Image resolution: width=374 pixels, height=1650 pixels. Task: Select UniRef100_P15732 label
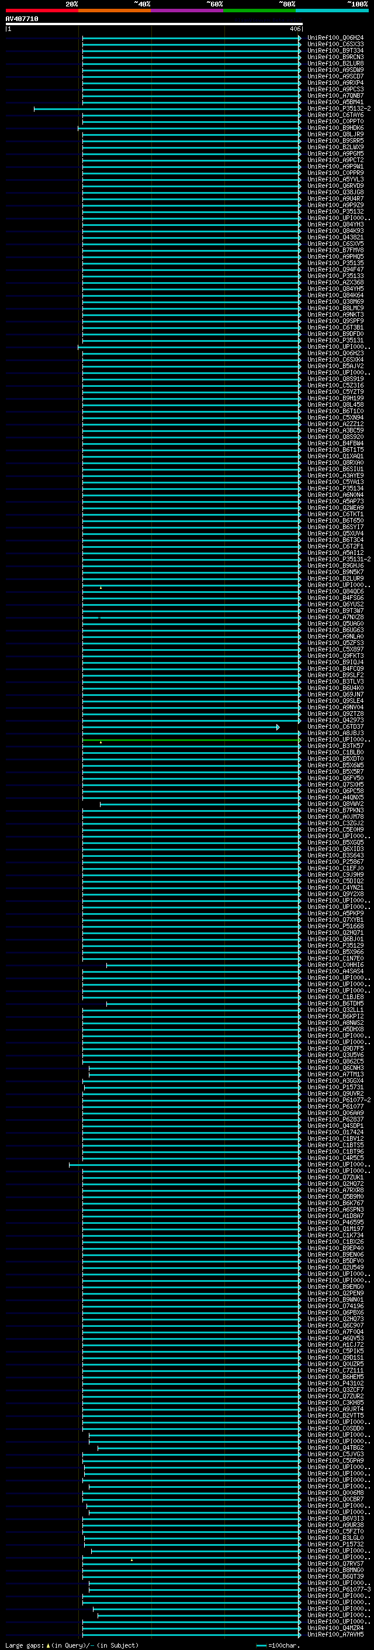tap(335, 1544)
